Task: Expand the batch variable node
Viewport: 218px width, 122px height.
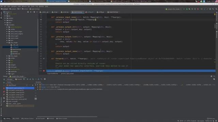Action: (38, 85)
